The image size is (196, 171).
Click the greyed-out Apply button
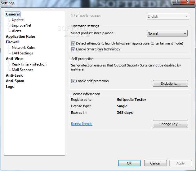pos(180,163)
